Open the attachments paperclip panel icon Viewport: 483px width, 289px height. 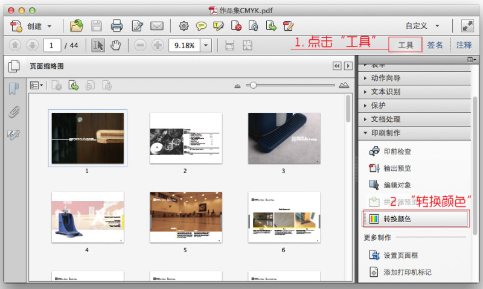click(14, 112)
